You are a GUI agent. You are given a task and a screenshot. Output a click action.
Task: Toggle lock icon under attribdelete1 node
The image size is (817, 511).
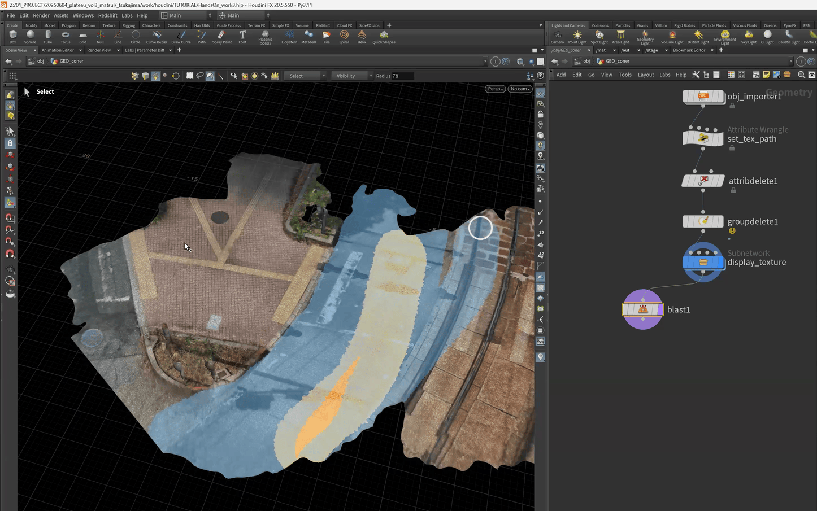(x=733, y=190)
